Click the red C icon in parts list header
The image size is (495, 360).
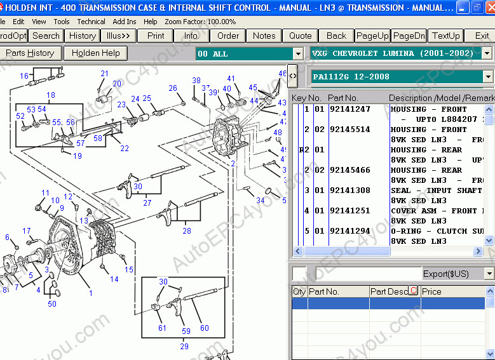[413, 290]
